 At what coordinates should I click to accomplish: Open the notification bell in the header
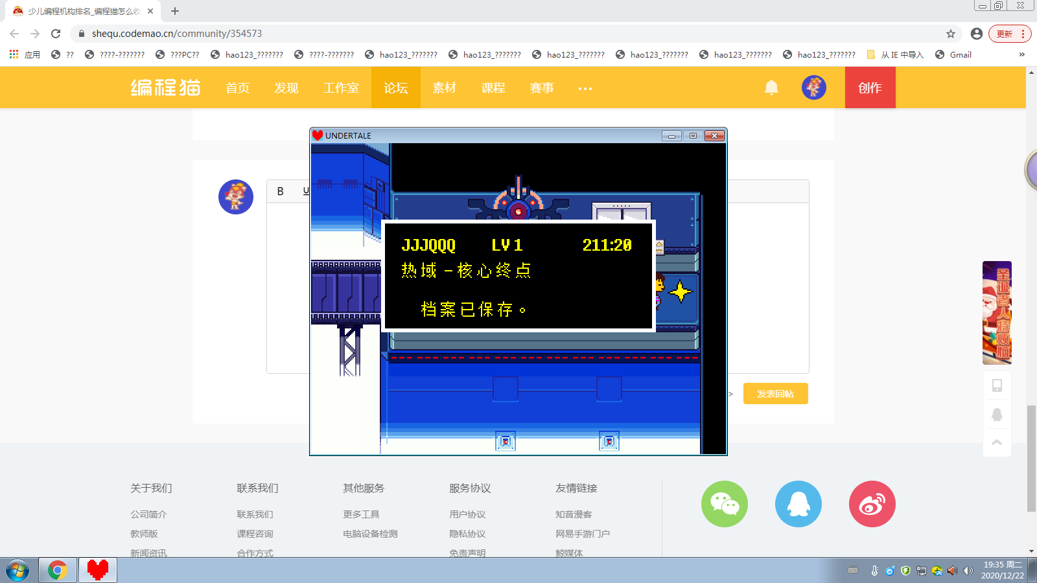pyautogui.click(x=771, y=87)
